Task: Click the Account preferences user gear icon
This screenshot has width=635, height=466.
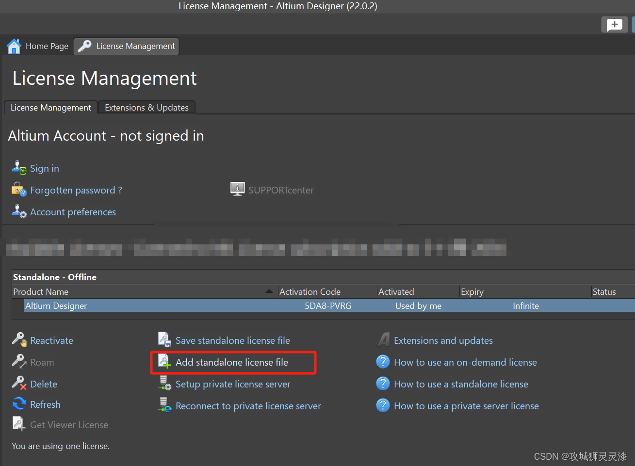Action: click(19, 211)
